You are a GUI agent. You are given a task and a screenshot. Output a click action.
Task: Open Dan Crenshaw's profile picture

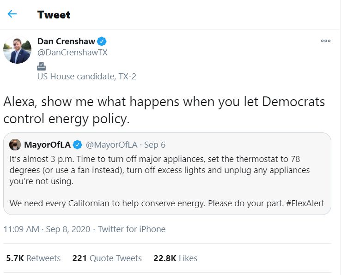(17, 49)
